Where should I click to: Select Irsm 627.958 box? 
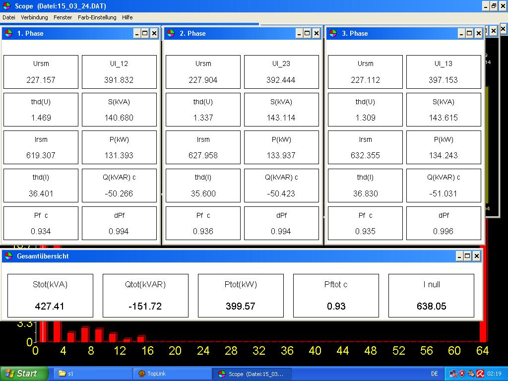pyautogui.click(x=203, y=147)
